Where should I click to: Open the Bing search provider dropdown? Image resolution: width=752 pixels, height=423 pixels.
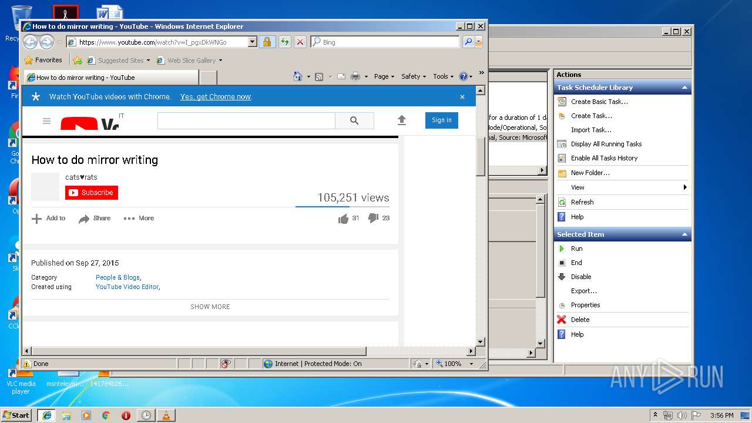pyautogui.click(x=479, y=42)
